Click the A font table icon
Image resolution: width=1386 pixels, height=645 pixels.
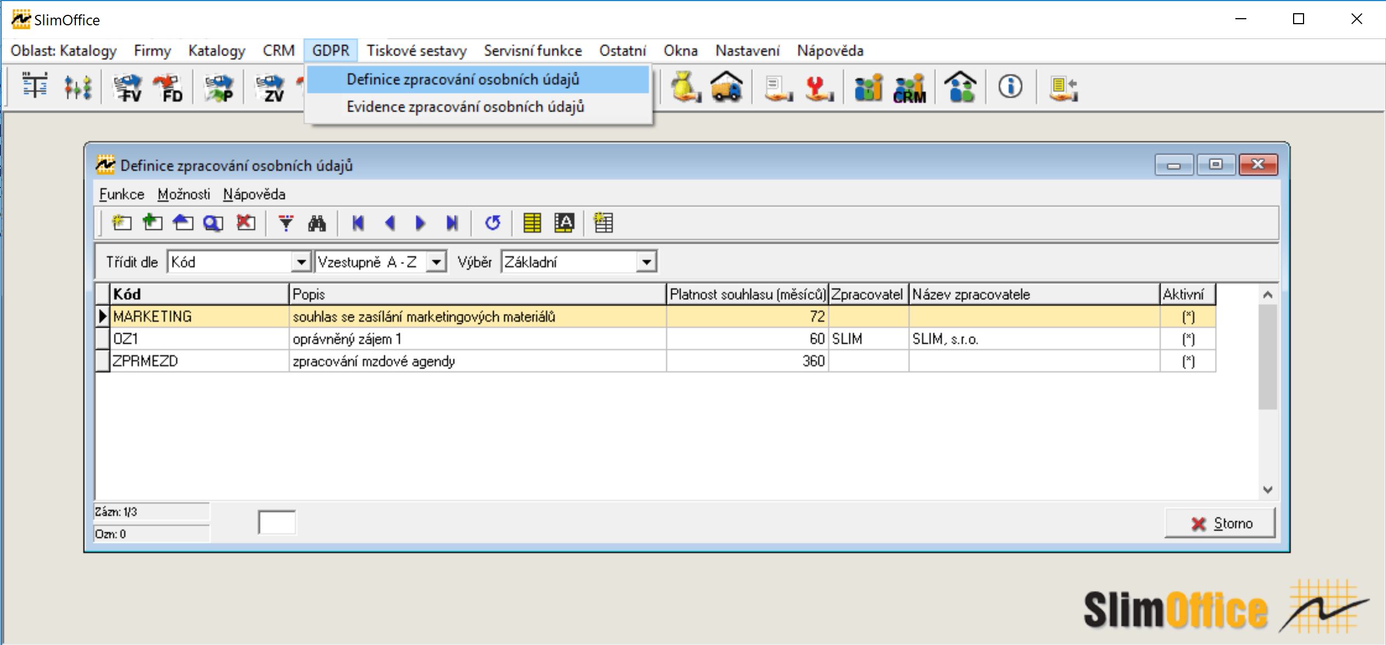click(x=564, y=223)
